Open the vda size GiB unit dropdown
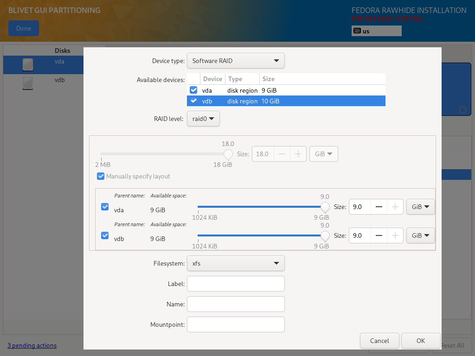The height and width of the screenshot is (356, 475). [x=420, y=207]
